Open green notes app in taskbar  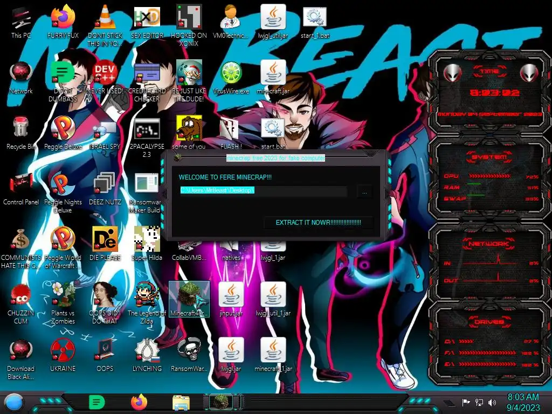click(x=97, y=402)
